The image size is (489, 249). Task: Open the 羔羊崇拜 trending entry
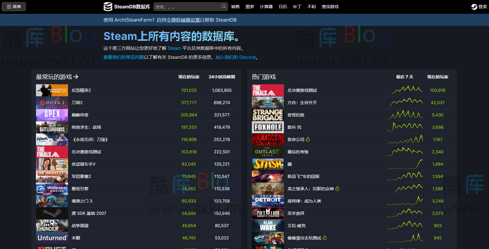click(x=296, y=213)
